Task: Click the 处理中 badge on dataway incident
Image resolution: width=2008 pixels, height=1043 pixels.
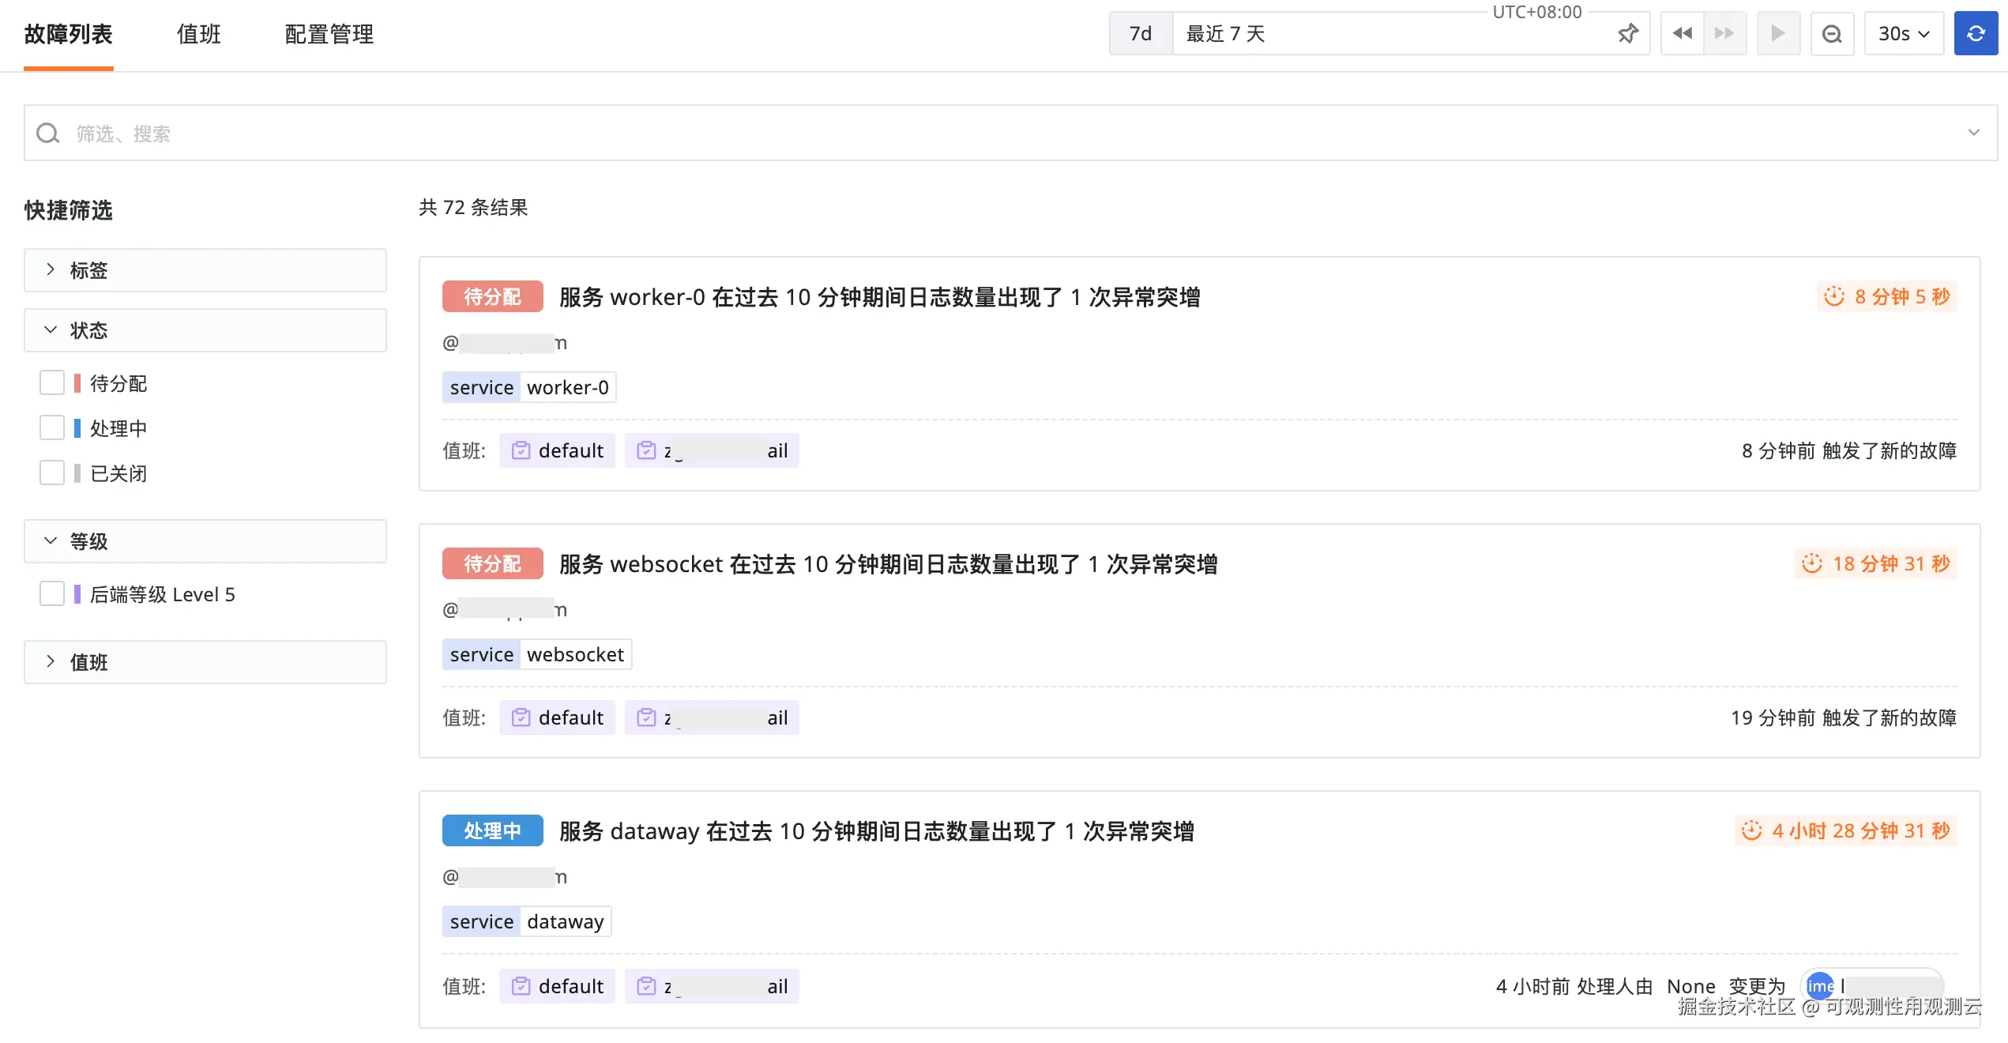Action: point(492,830)
